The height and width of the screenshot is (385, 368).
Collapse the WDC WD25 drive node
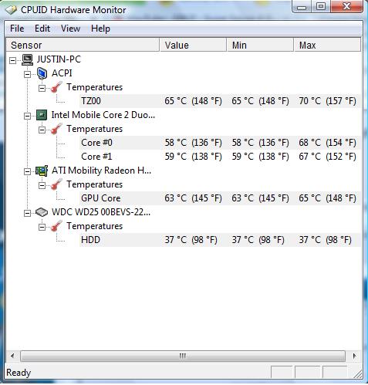[27, 213]
